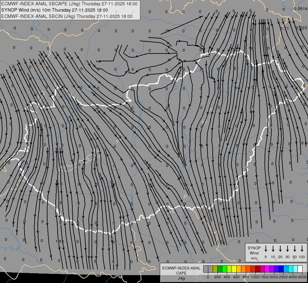Click the 400 tick on the CAPE scale
Image resolution: width=308 pixels, height=283 pixels.
[227, 277]
